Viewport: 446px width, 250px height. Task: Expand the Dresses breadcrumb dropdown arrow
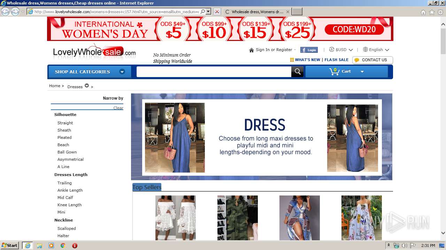click(87, 86)
